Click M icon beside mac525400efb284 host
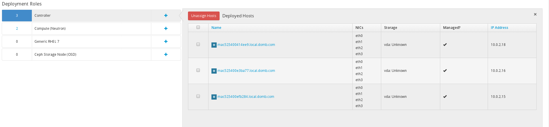549x127 pixels. pyautogui.click(x=214, y=97)
